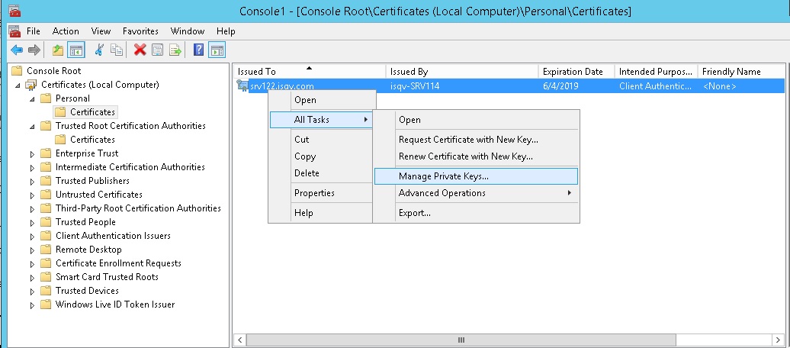The image size is (790, 348).
Task: Expand the Remote Desktop folder
Action: click(32, 250)
